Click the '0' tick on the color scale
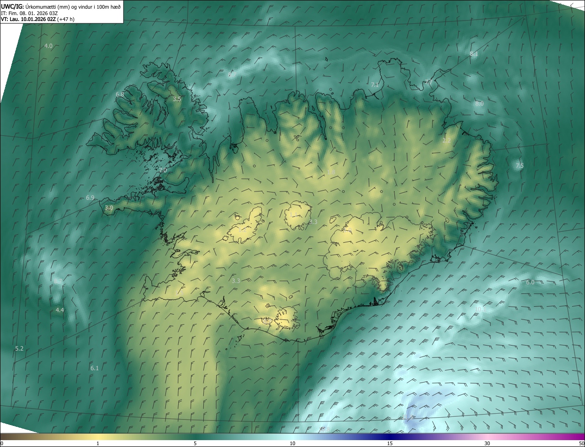The height and width of the screenshot is (447, 585). pyautogui.click(x=2, y=443)
